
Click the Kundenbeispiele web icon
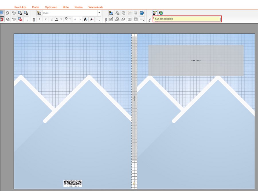[x=155, y=13]
